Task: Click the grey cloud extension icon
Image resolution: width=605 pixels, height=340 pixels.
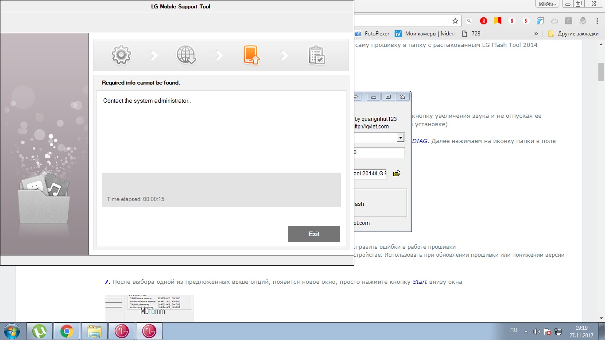Action: click(x=554, y=21)
